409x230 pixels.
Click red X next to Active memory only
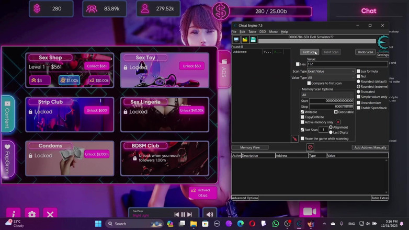(x=338, y=122)
